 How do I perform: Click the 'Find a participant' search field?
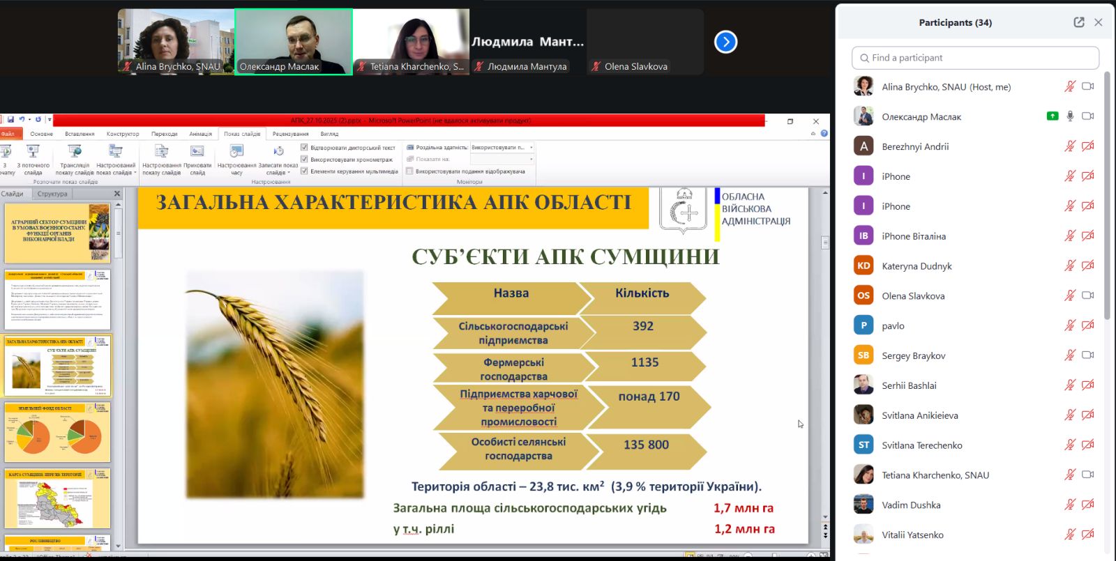click(975, 58)
